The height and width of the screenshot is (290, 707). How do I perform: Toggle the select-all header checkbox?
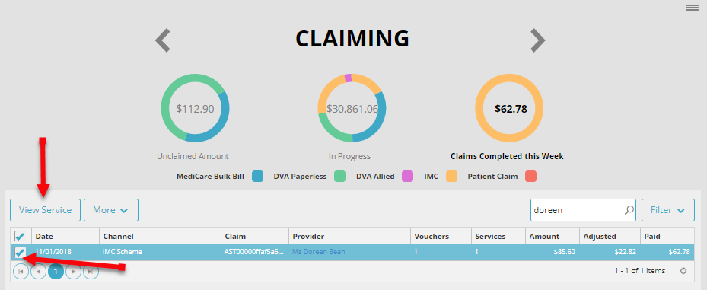coord(20,236)
